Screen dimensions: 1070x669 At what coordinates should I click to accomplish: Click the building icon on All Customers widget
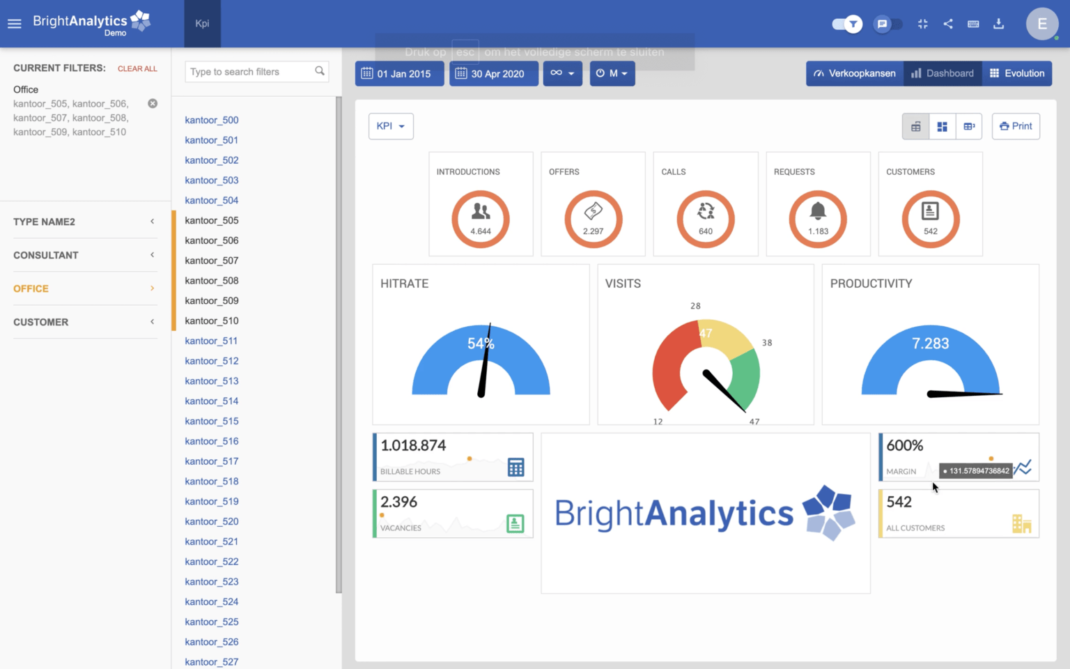pyautogui.click(x=1021, y=523)
